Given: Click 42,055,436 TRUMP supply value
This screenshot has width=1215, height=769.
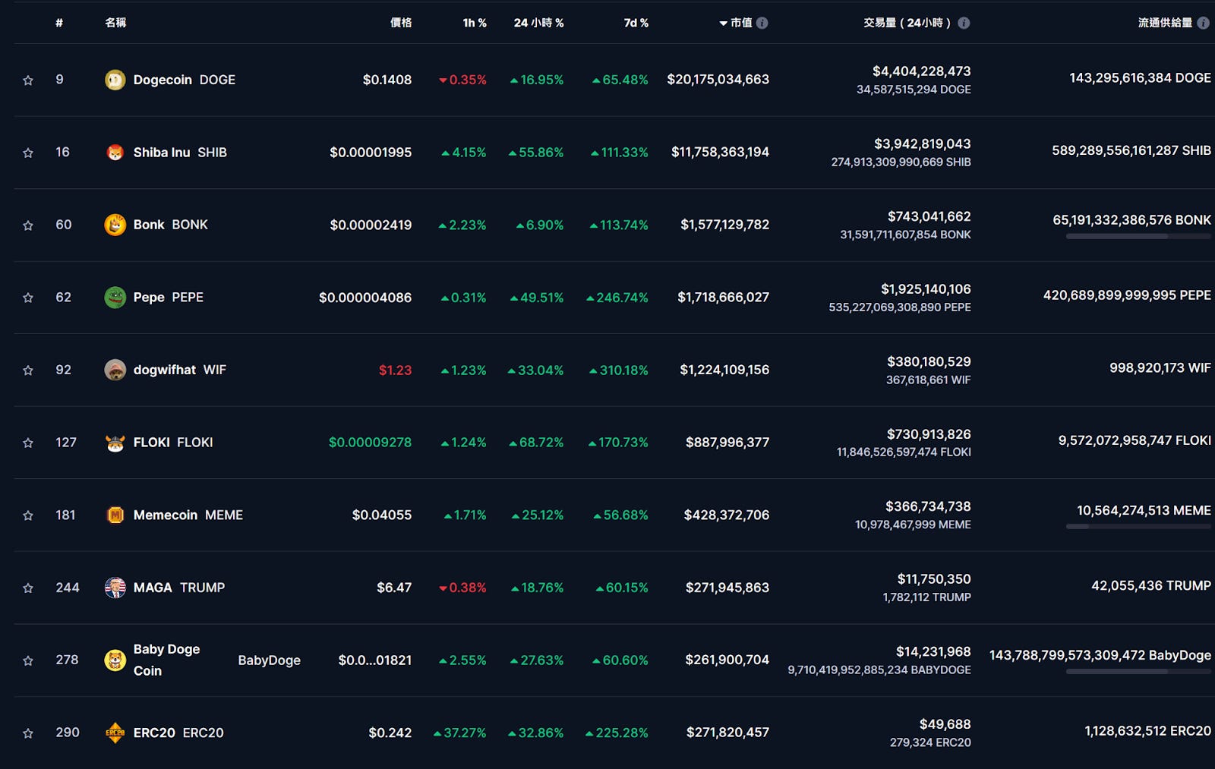Looking at the screenshot, I should pyautogui.click(x=1150, y=586).
